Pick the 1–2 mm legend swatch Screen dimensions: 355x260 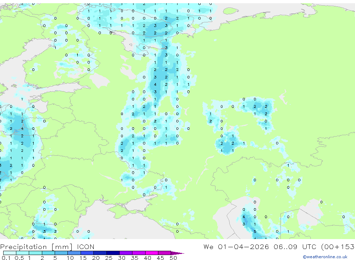tap(35, 253)
